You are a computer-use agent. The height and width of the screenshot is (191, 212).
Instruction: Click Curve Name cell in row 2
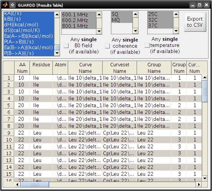click(x=85, y=85)
